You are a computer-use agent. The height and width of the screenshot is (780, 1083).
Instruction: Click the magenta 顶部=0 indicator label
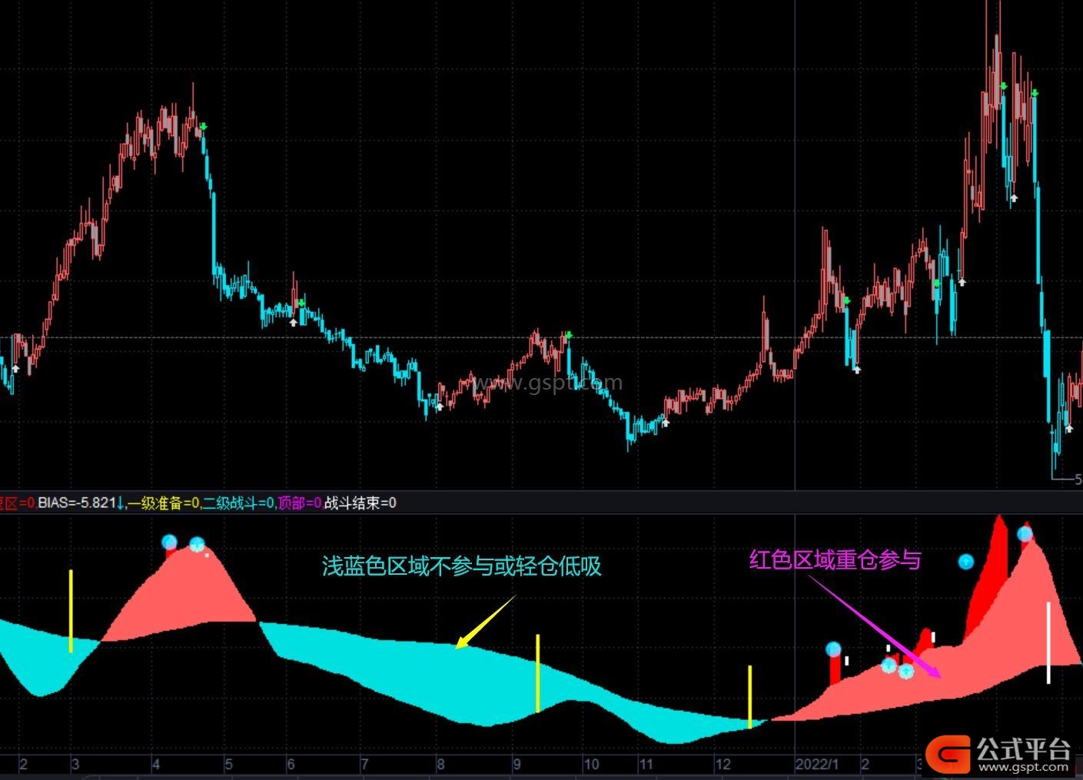300,503
